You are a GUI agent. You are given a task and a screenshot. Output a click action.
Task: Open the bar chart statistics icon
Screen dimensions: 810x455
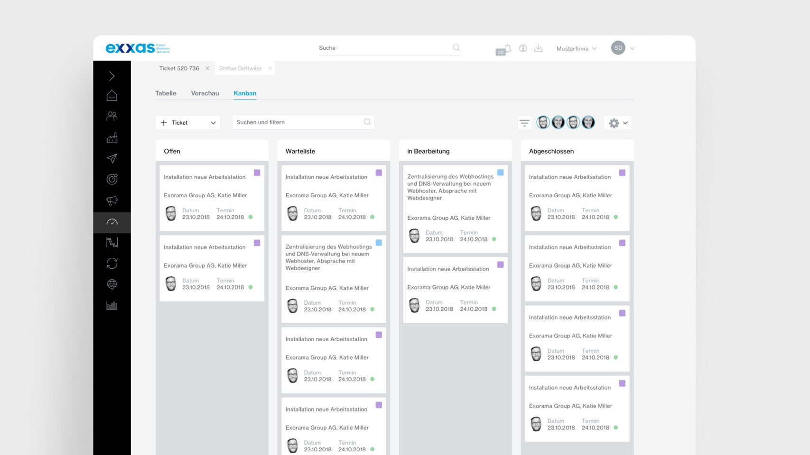tap(112, 305)
